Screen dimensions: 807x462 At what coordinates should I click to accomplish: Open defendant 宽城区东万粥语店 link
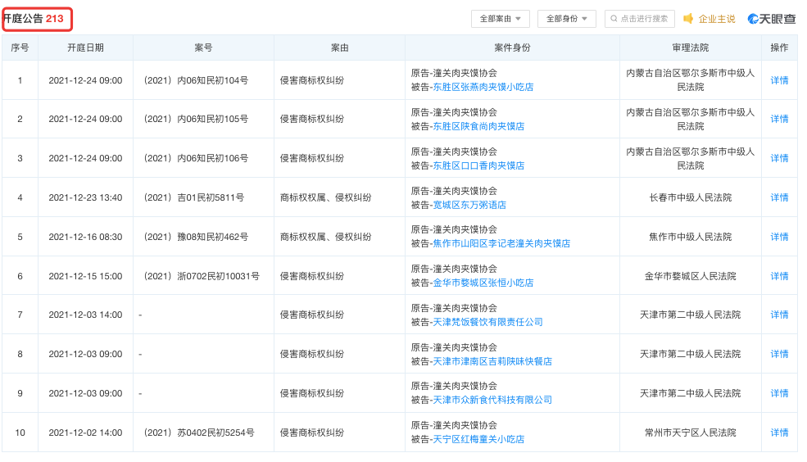469,205
